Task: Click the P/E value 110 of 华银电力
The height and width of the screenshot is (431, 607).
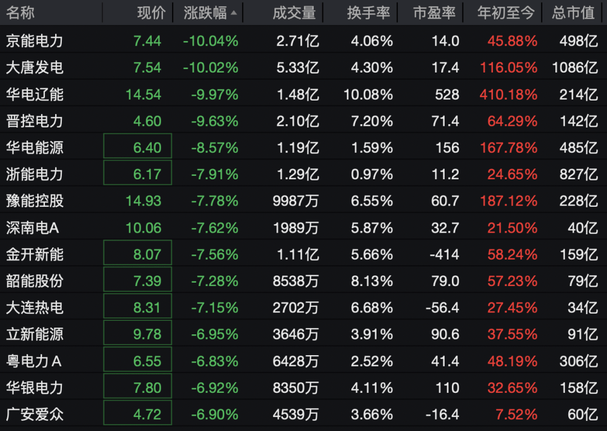Action: (447, 388)
